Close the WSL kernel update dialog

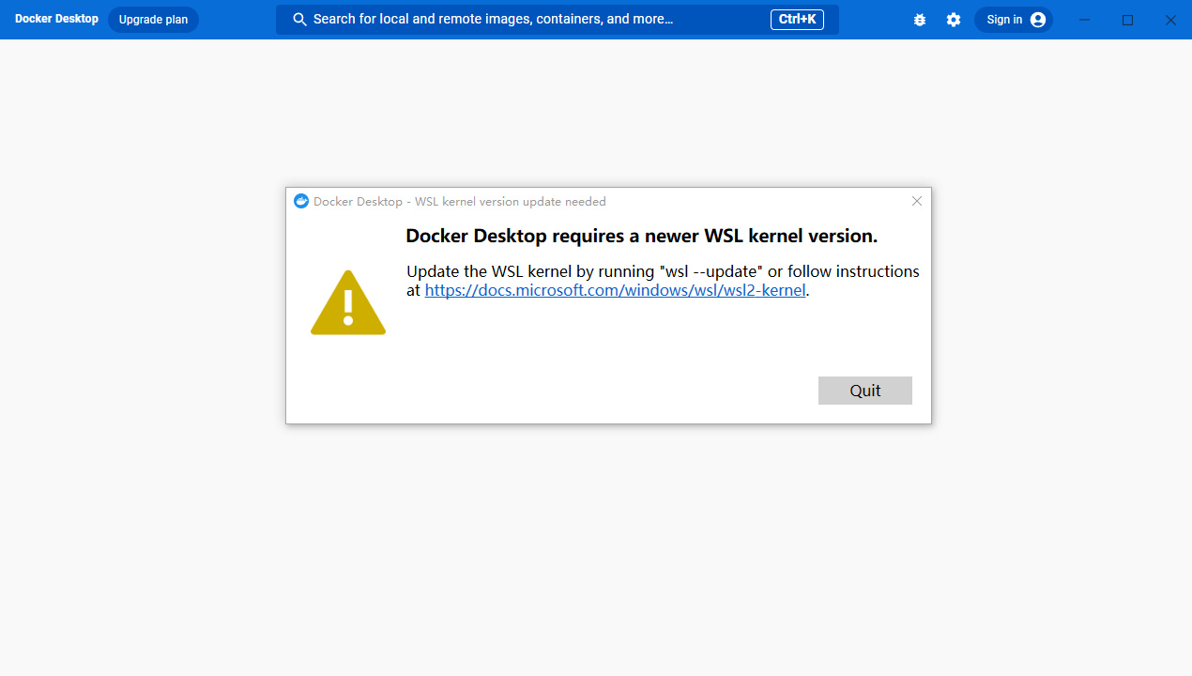[917, 201]
